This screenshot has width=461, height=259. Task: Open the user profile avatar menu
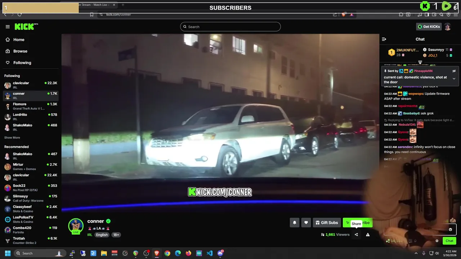[447, 27]
